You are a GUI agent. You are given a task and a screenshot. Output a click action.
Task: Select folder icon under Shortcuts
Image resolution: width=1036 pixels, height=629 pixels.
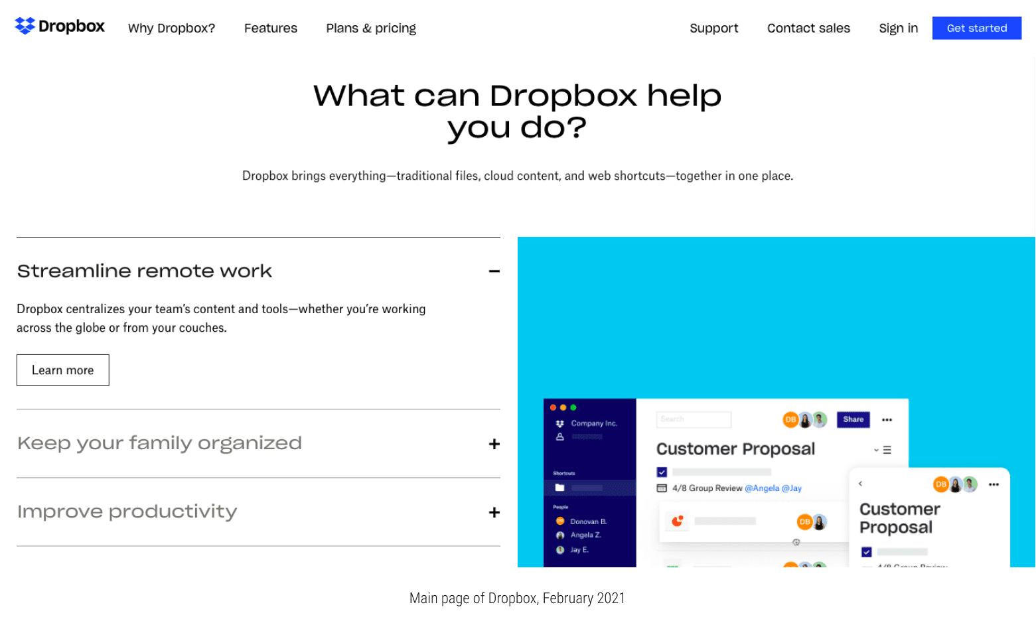[560, 488]
